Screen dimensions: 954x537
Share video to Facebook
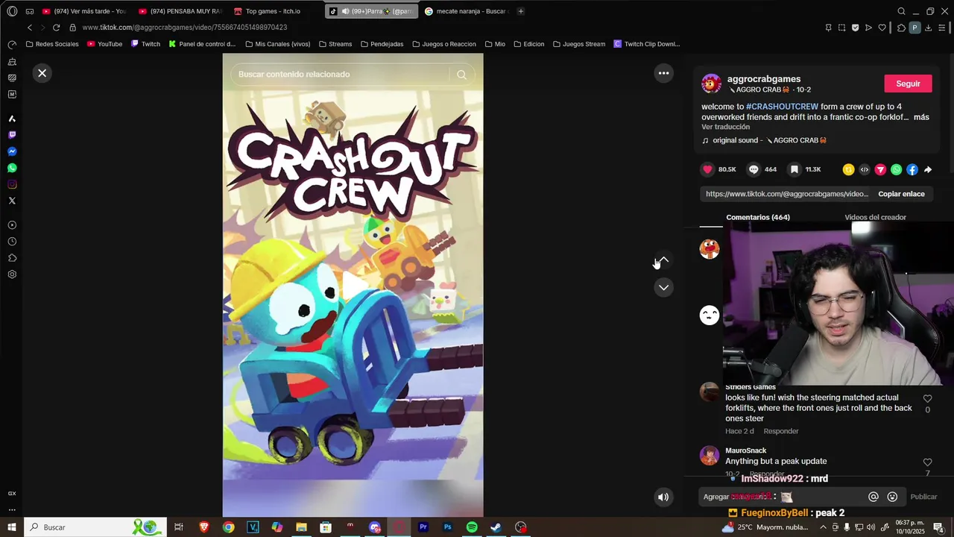[912, 170]
